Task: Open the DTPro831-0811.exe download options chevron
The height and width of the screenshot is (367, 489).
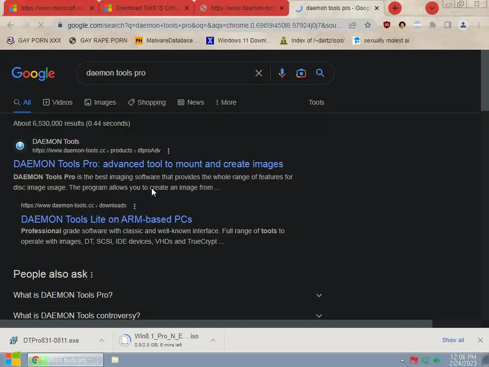Action: coord(101,340)
